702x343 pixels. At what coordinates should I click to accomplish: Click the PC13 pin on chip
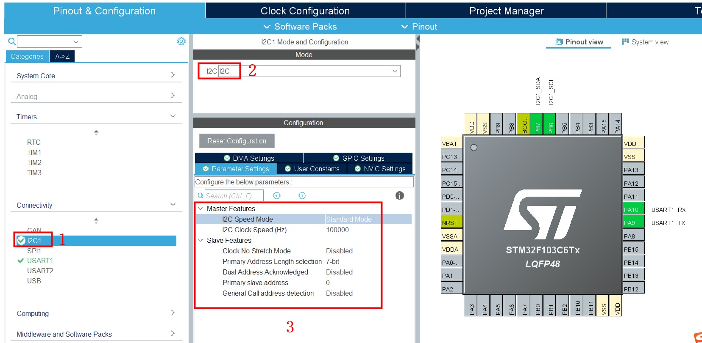(x=452, y=156)
